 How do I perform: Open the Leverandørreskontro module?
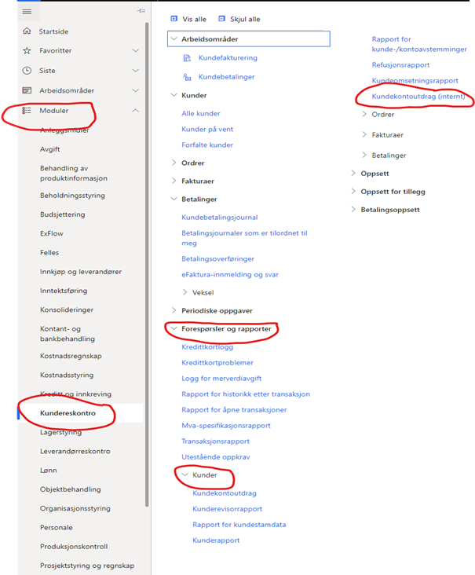(x=75, y=451)
